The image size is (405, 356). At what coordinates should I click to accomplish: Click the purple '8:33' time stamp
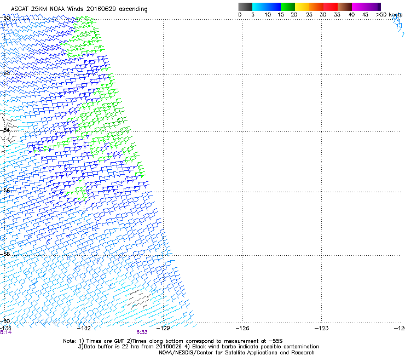point(142,332)
